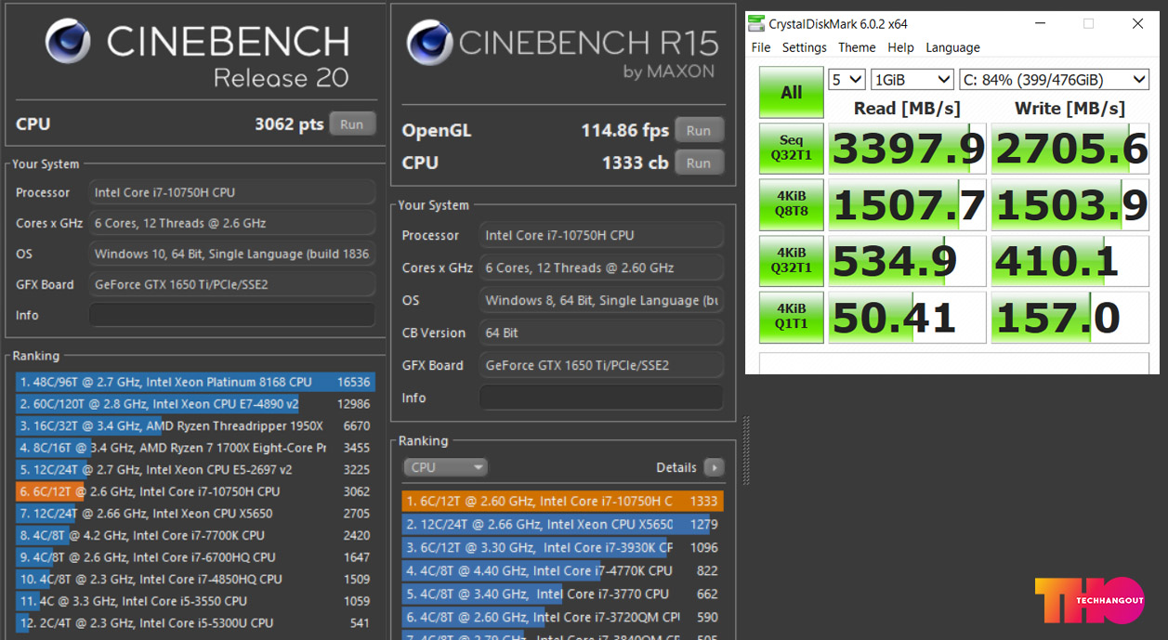The image size is (1168, 640).
Task: Select Core i7-4850HQ ranking row
Action: pyautogui.click(x=195, y=579)
